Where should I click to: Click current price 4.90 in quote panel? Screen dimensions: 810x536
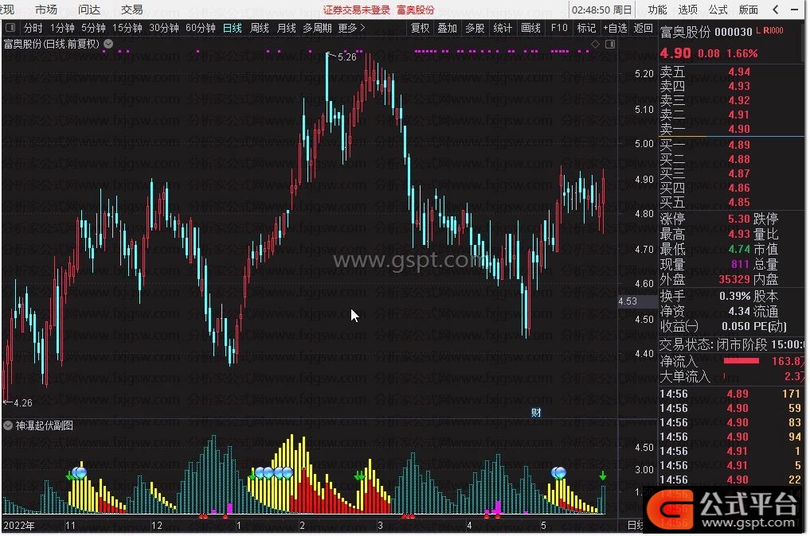[675, 53]
